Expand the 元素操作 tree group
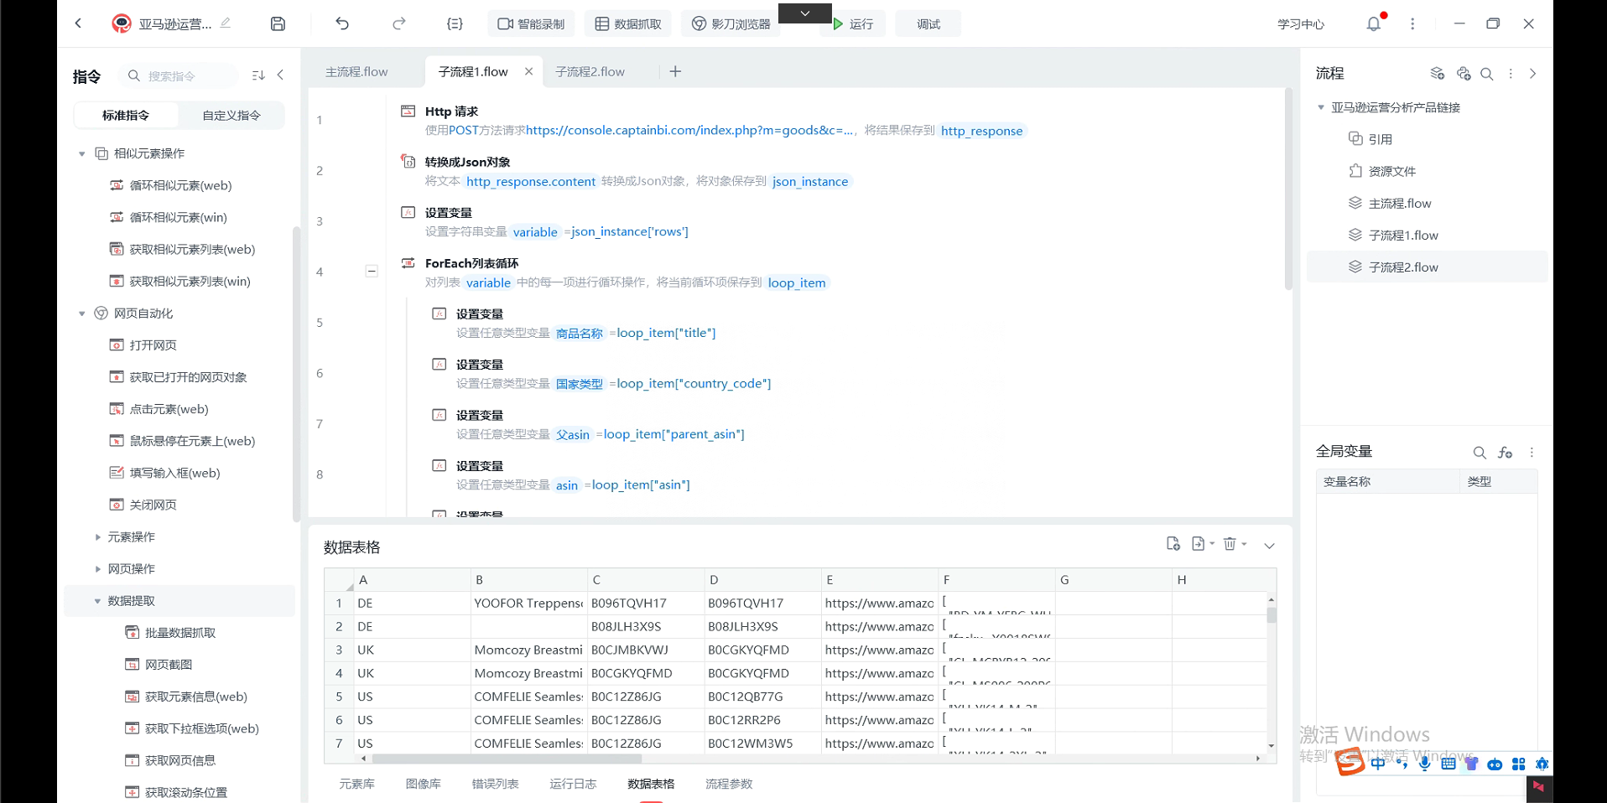 [97, 537]
